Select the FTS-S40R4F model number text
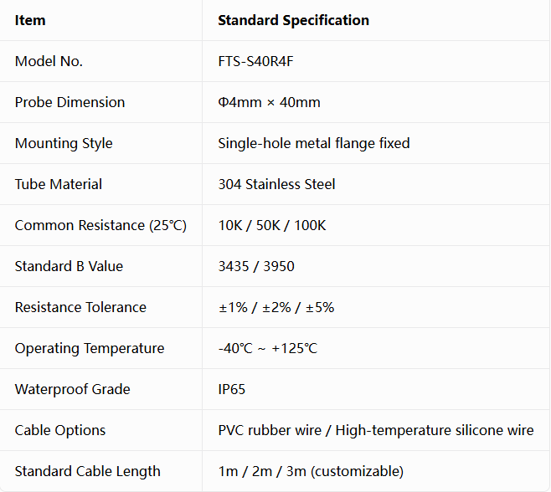551x492 pixels. pyautogui.click(x=255, y=61)
